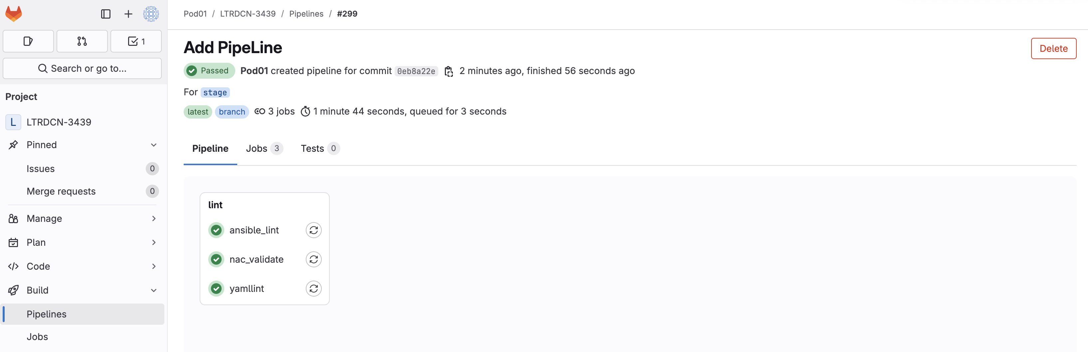The width and height of the screenshot is (1088, 352).
Task: Collapse the Pinned section
Action: click(154, 145)
